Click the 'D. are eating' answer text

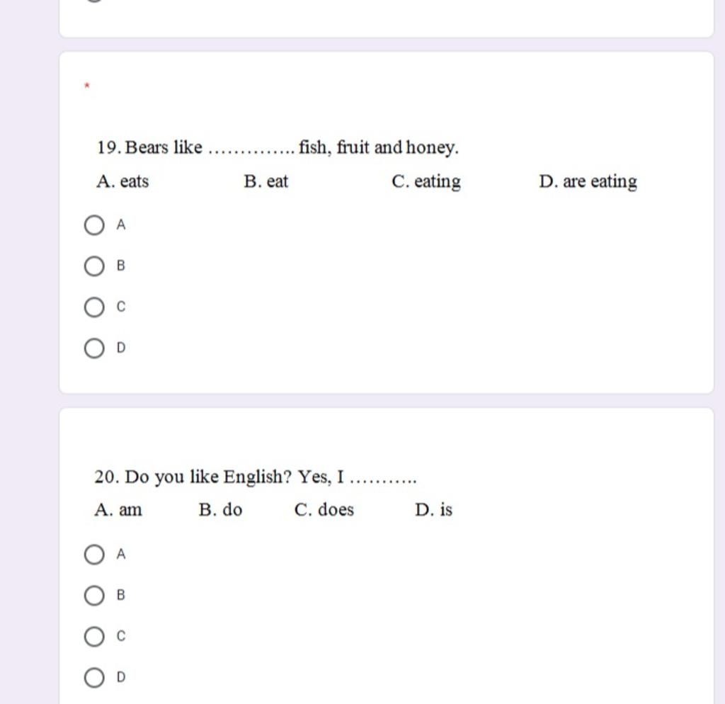[588, 182]
